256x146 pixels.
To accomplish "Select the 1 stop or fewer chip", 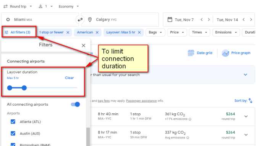I will pyautogui.click(x=51, y=32).
